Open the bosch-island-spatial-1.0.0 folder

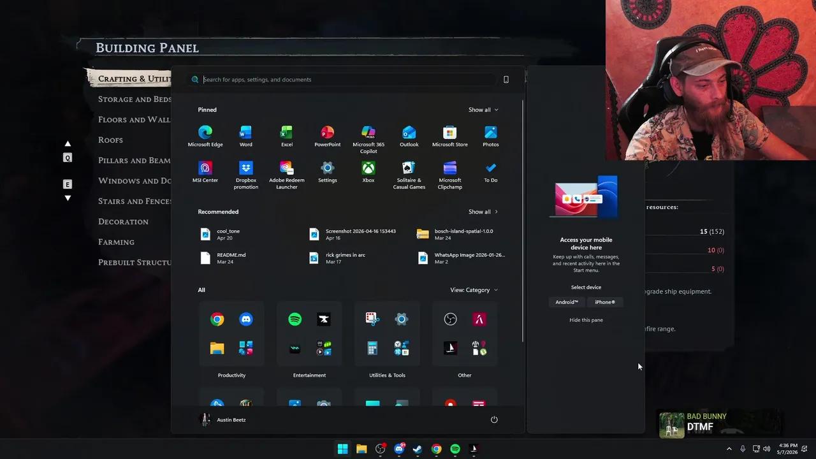[455, 235]
